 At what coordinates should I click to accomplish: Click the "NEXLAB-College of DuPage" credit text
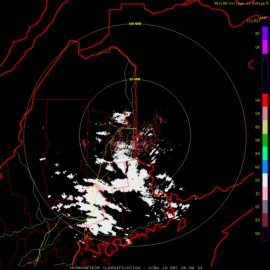click(239, 3)
